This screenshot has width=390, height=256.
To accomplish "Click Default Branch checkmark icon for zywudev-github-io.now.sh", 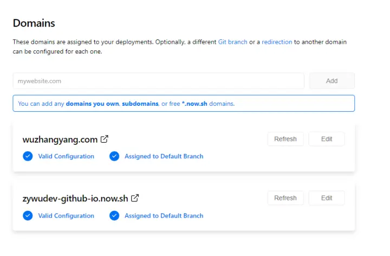I will click(x=114, y=215).
